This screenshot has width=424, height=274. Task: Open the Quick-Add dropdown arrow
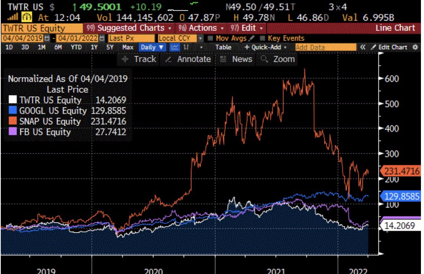pyautogui.click(x=285, y=47)
